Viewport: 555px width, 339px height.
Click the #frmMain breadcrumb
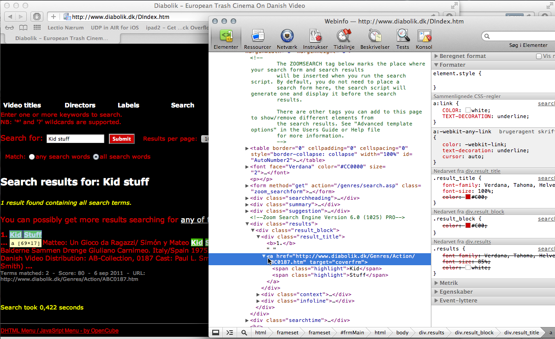pos(352,333)
